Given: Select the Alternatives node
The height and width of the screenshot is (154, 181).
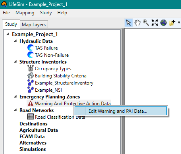Looking at the screenshot, I should [x=33, y=143].
